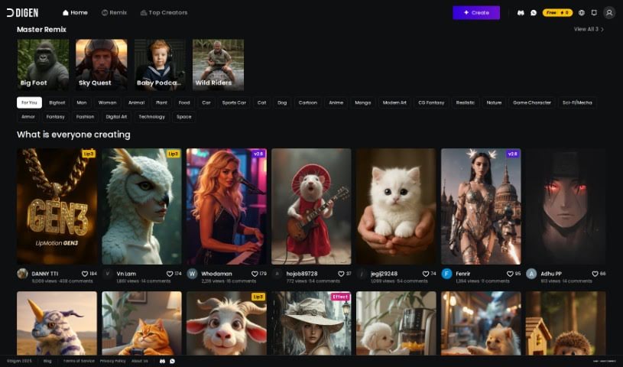
Task: Open Terms of Service footer link
Action: coord(79,361)
